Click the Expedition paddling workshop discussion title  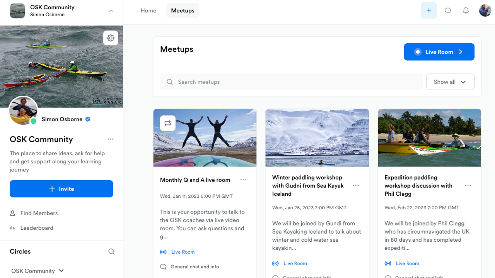coord(418,186)
